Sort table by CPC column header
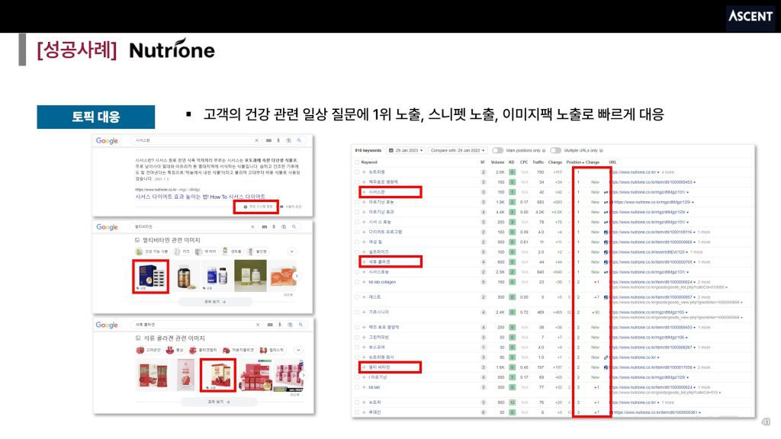 coord(524,162)
